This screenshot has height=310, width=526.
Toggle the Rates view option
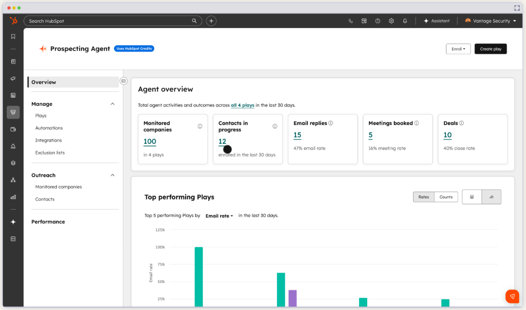[x=424, y=197]
